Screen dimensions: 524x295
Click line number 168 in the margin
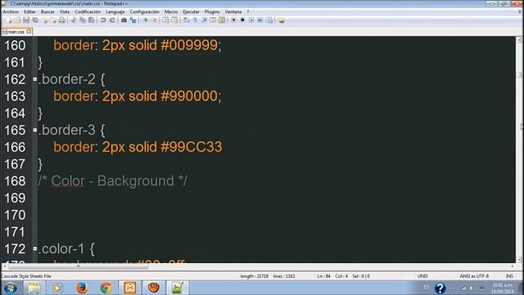click(x=15, y=181)
